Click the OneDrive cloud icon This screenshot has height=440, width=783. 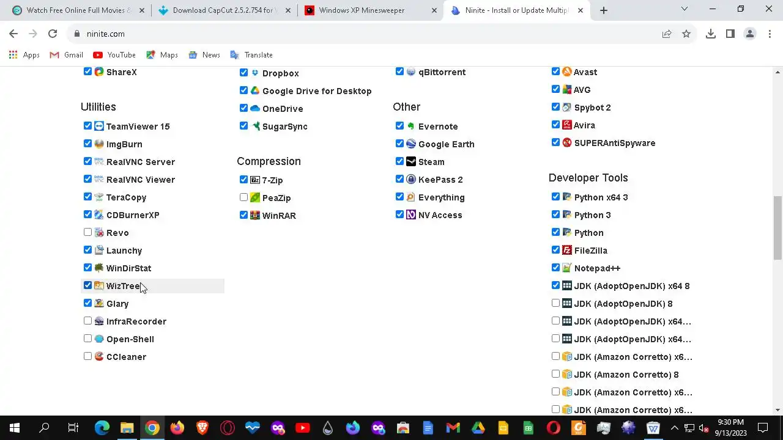click(255, 108)
